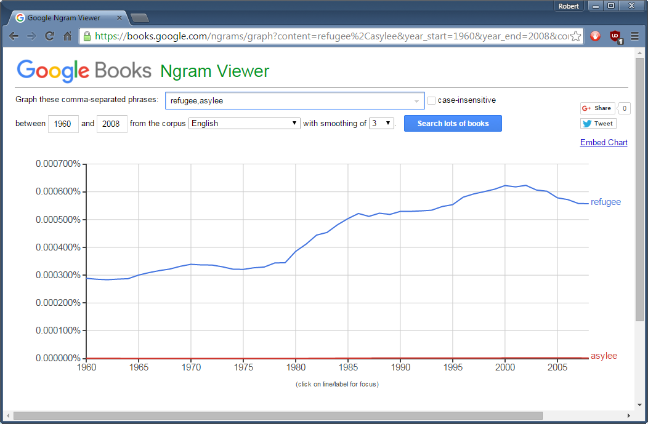Click the Google favicon on the tab

[x=20, y=18]
